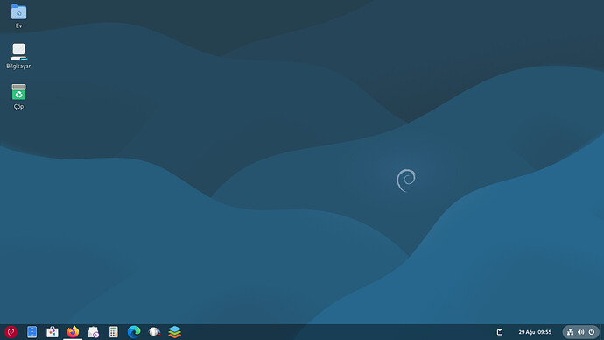Open the volume speaker icon in tray
Screen dimensions: 604x340
pos(581,332)
